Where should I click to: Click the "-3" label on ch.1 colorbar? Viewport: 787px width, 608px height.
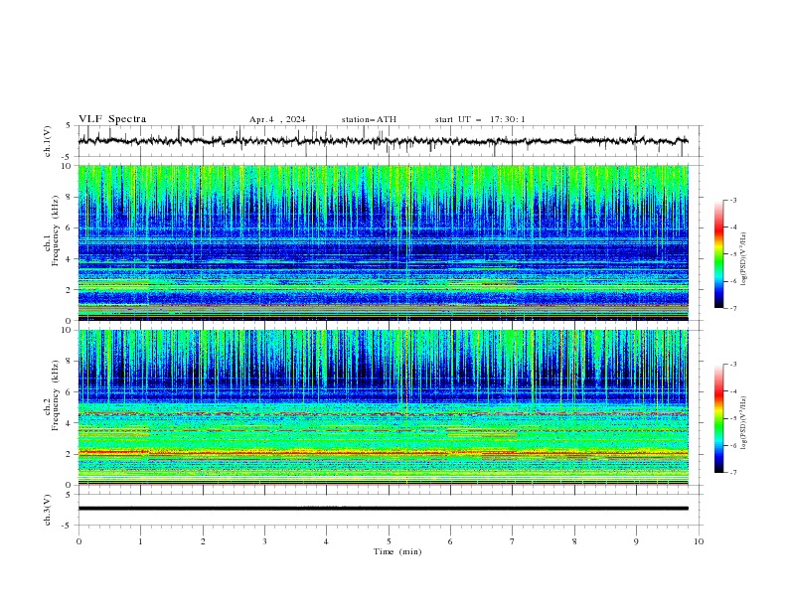click(x=732, y=200)
